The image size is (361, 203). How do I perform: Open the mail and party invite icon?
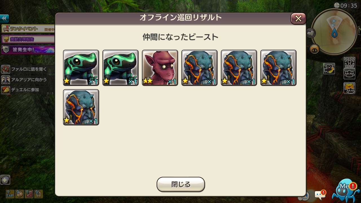coord(349,88)
